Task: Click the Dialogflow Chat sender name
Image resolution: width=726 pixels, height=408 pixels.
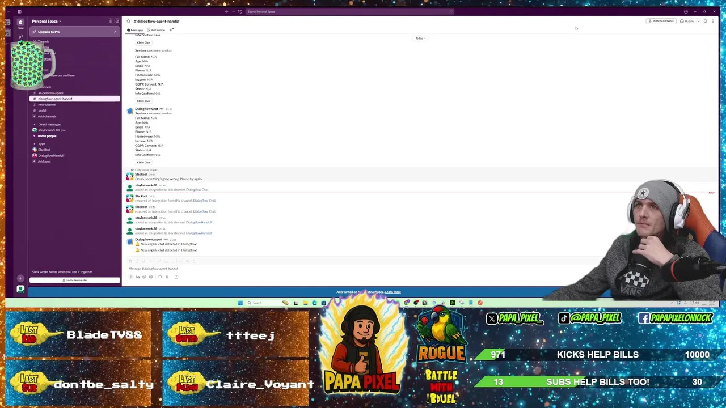Action: [146, 109]
